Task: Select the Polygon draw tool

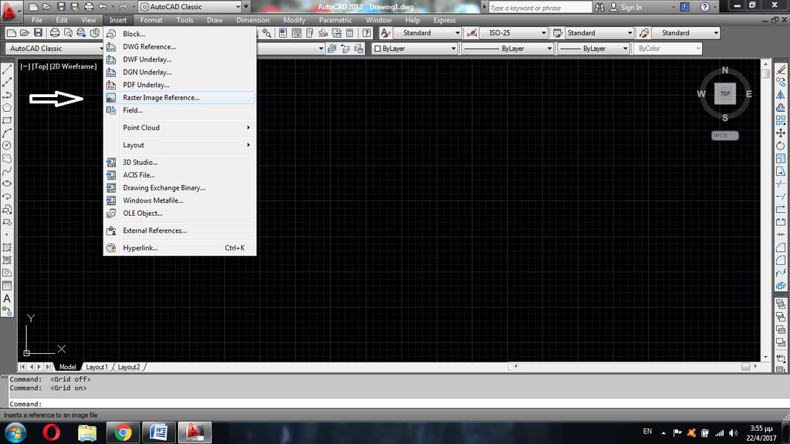Action: pyautogui.click(x=7, y=108)
